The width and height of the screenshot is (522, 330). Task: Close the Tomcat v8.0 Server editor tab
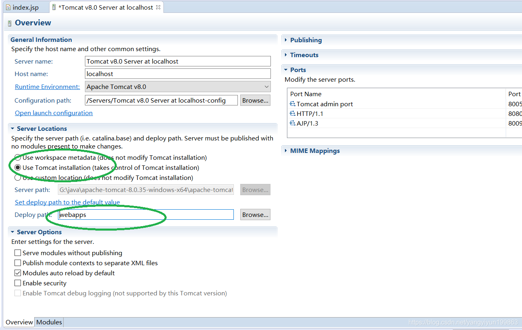158,7
